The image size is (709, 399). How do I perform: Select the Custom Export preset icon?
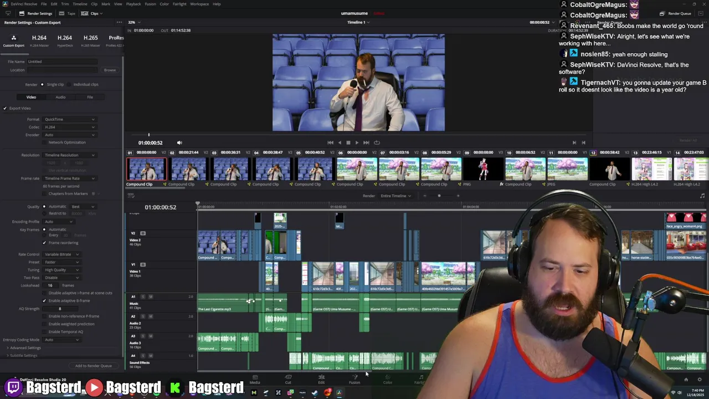pos(13,38)
